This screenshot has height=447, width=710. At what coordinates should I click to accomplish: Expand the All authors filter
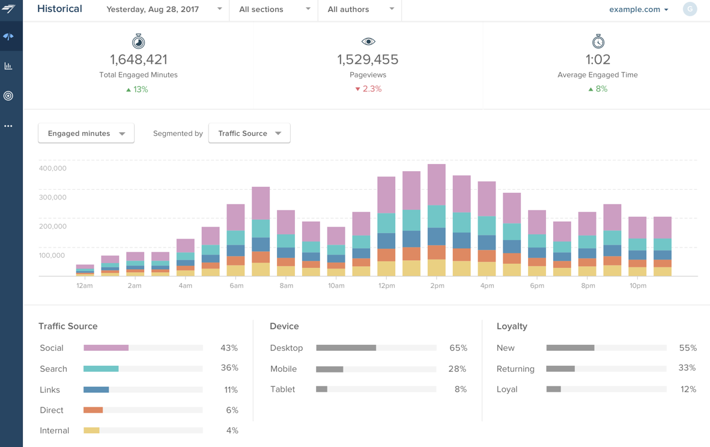pos(360,10)
